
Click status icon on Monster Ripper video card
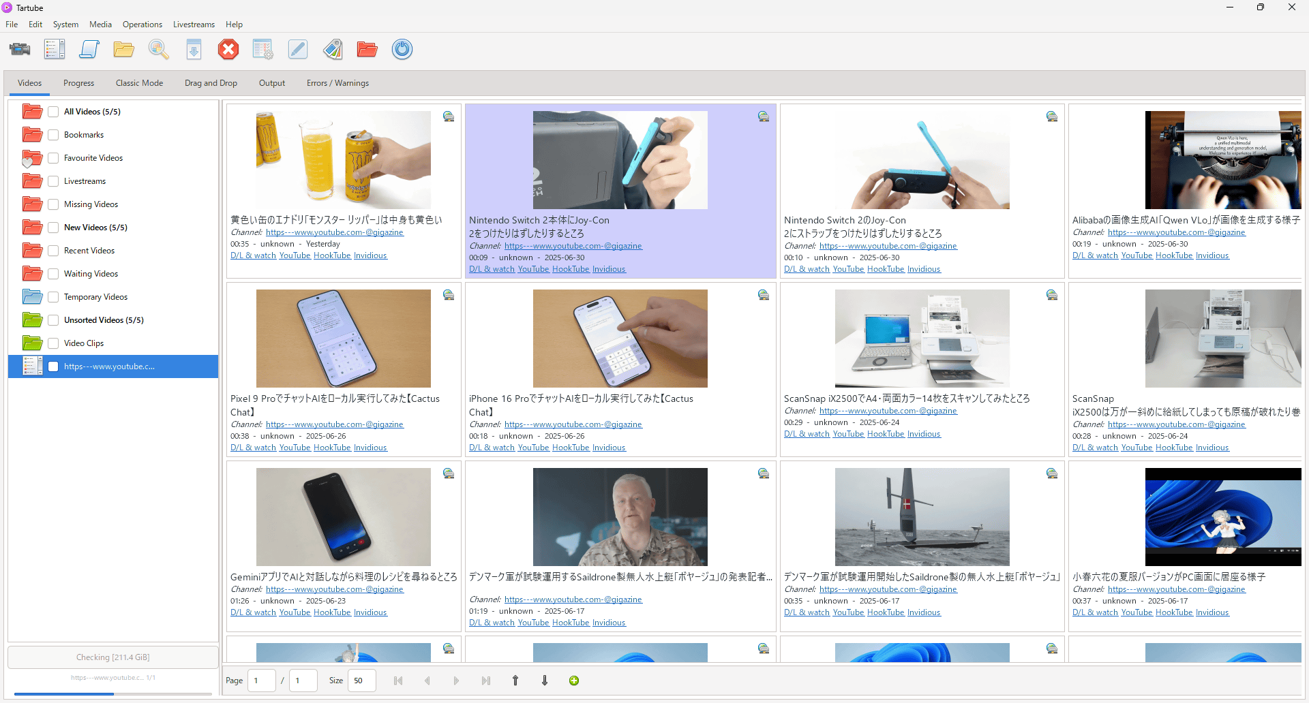(449, 116)
